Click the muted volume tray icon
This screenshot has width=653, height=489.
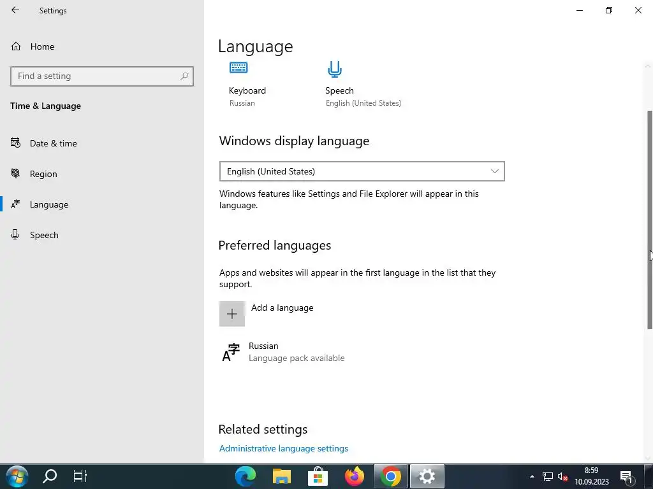tap(562, 477)
